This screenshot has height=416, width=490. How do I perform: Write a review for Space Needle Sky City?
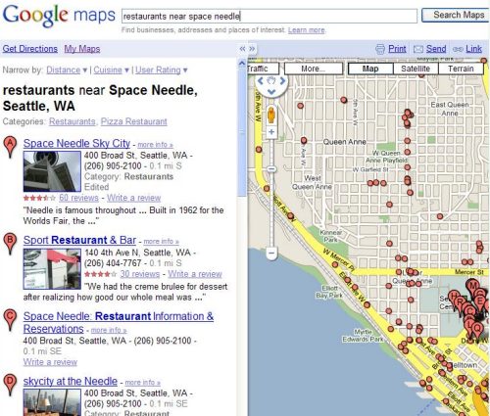[133, 198]
